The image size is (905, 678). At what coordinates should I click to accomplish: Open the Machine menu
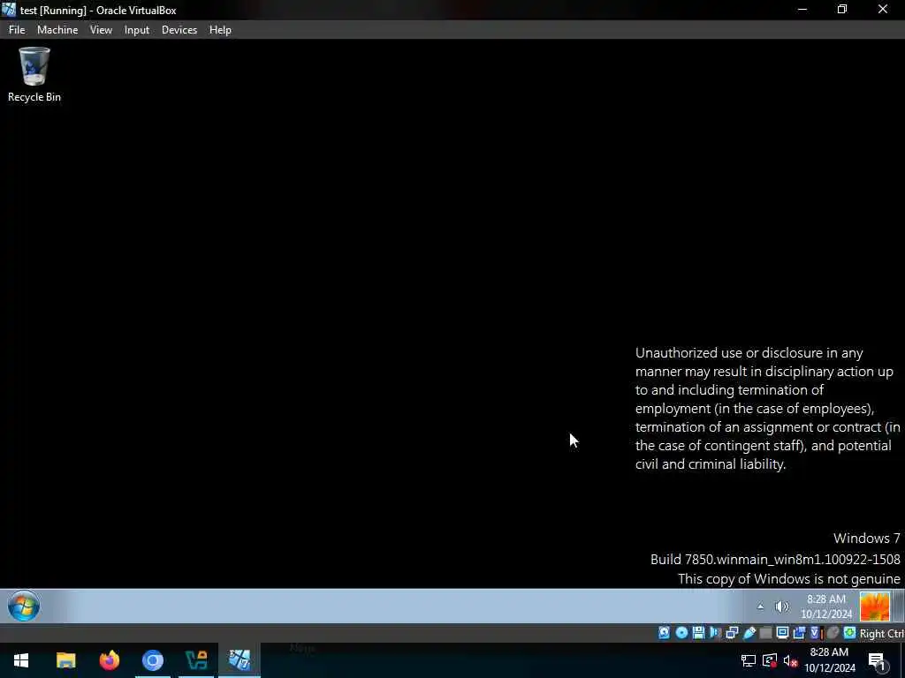[x=57, y=30]
